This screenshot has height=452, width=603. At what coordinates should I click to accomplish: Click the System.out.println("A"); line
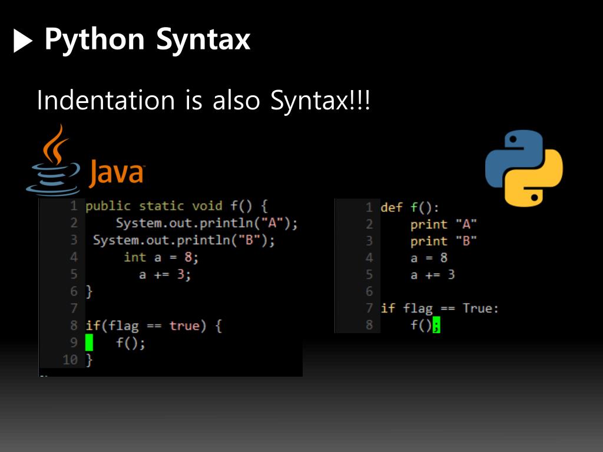[x=207, y=223]
